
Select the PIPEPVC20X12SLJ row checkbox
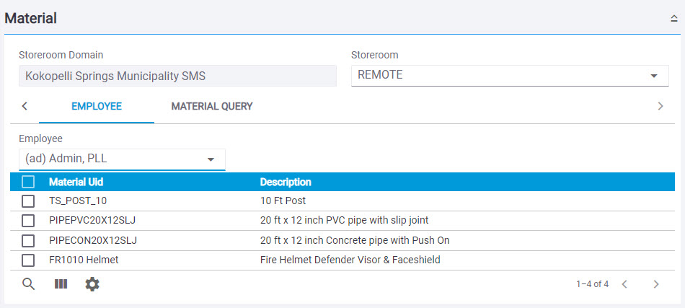tap(28, 221)
